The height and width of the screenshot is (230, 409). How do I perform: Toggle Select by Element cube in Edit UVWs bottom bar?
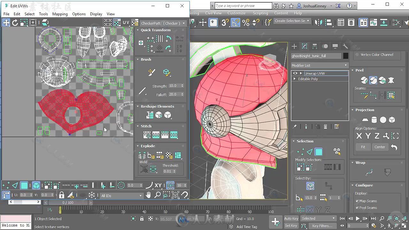[36, 185]
